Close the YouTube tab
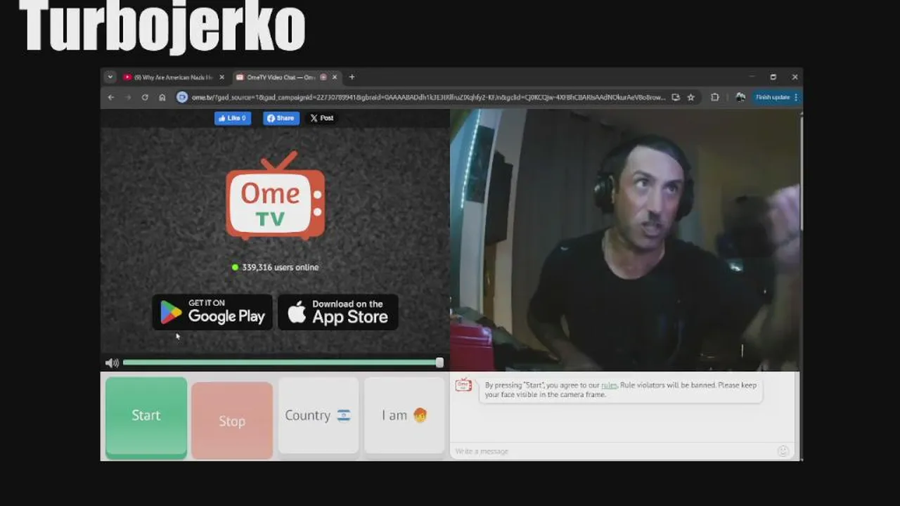900x506 pixels. coord(222,77)
